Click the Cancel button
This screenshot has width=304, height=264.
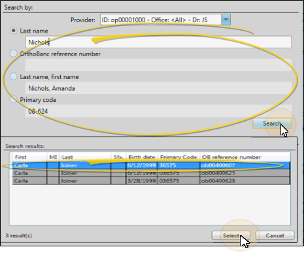click(x=275, y=235)
